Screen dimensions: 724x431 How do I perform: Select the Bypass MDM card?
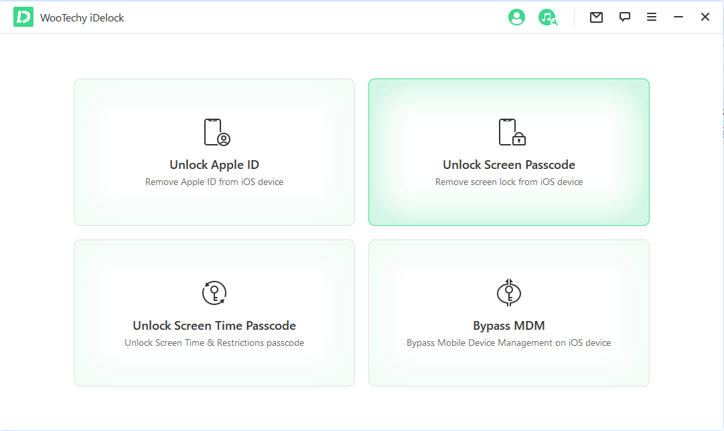tap(508, 313)
